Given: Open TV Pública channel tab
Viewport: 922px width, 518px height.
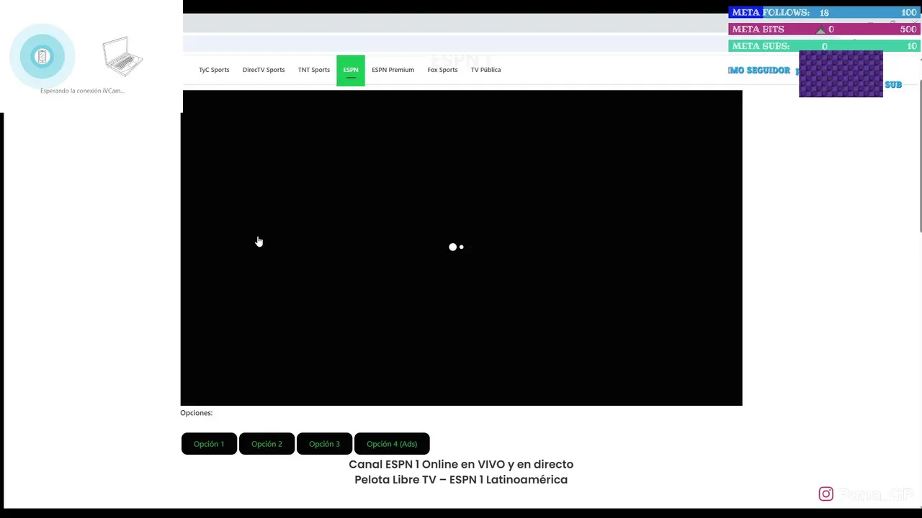Looking at the screenshot, I should [x=485, y=70].
